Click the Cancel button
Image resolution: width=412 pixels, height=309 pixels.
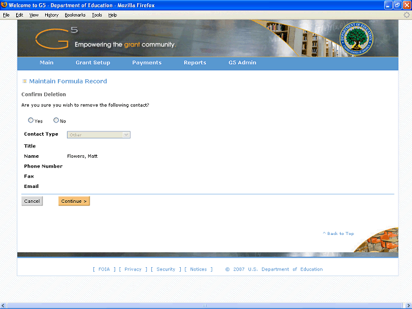(32, 201)
